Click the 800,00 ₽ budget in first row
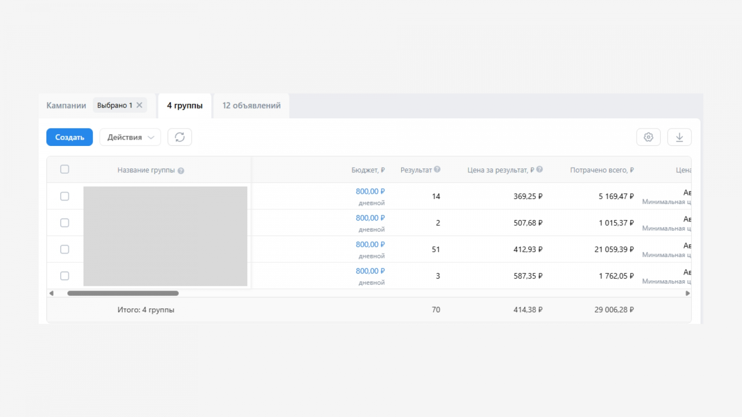The width and height of the screenshot is (742, 417). (x=370, y=191)
